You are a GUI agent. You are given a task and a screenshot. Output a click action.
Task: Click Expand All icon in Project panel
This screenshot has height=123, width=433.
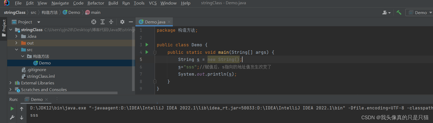click(103, 22)
